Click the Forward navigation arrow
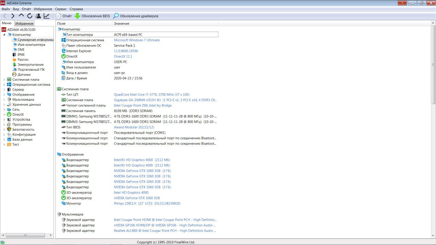436x245 pixels. point(13,16)
